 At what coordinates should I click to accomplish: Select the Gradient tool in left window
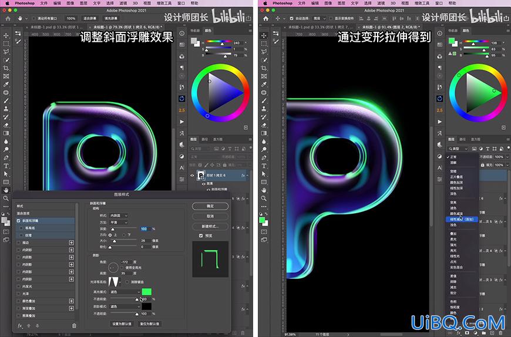point(6,133)
